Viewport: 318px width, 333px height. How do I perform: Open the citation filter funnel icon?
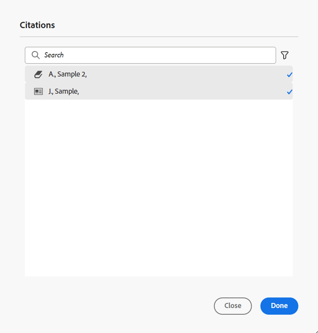[x=285, y=55]
